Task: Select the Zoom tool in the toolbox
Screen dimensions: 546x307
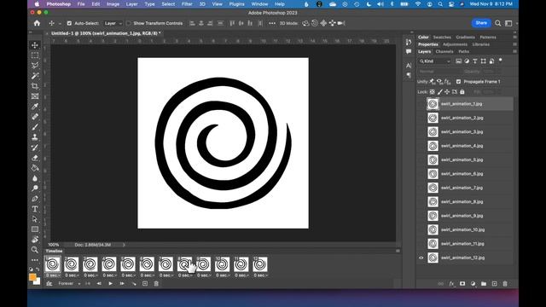Action: pos(35,250)
